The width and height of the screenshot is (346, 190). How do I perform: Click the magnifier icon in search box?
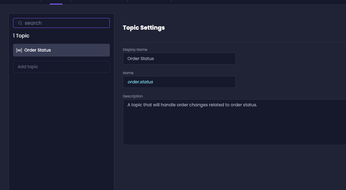pyautogui.click(x=20, y=23)
